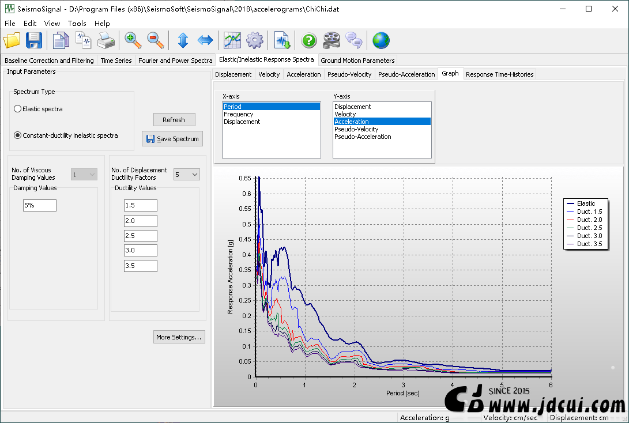Select Velocity in Y-axis list
The width and height of the screenshot is (629, 423).
click(382, 114)
